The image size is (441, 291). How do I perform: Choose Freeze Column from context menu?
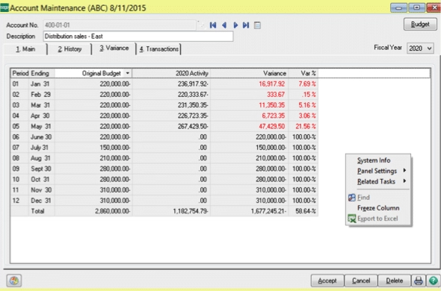(x=378, y=208)
